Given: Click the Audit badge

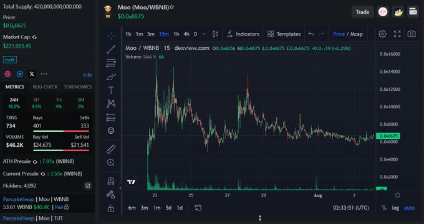Looking at the screenshot, I should 10,60.
